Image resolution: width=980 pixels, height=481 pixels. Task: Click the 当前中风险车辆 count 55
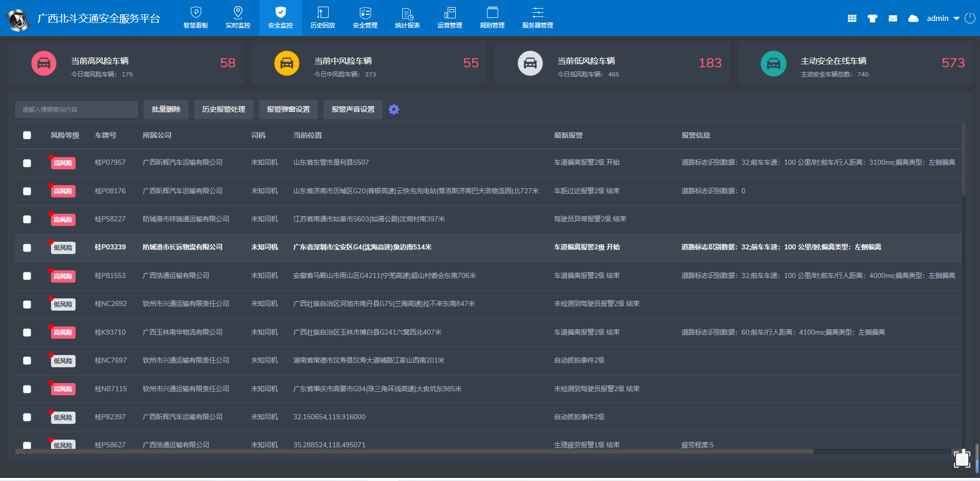click(471, 63)
